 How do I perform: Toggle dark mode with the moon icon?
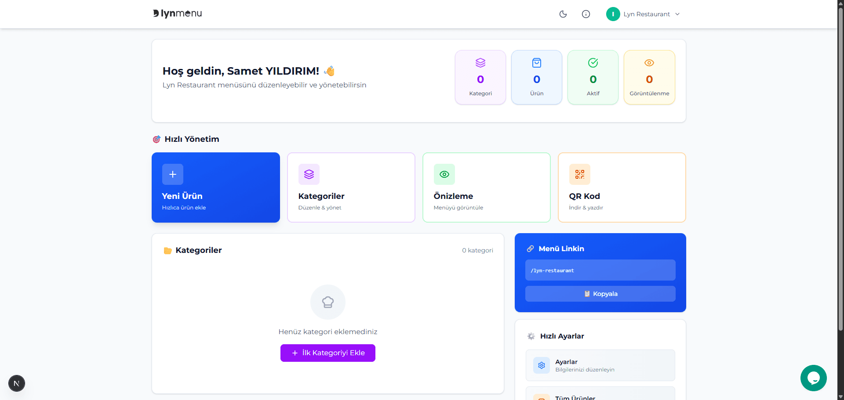563,14
